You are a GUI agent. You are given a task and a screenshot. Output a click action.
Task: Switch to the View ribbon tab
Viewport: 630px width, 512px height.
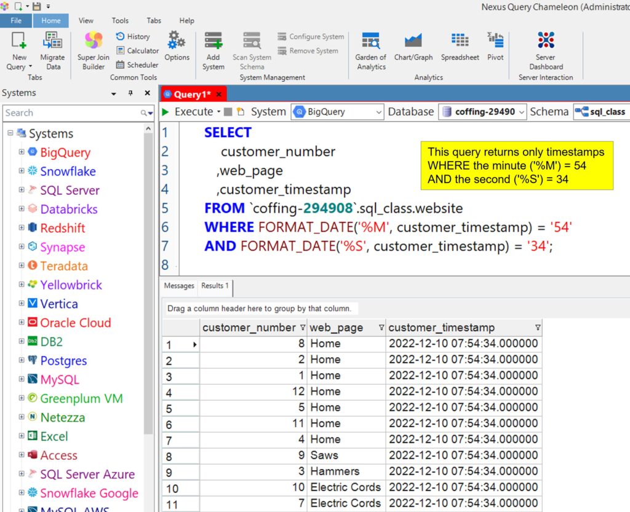(86, 20)
